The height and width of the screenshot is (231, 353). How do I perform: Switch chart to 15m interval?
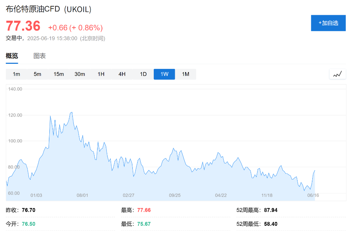click(x=59, y=74)
